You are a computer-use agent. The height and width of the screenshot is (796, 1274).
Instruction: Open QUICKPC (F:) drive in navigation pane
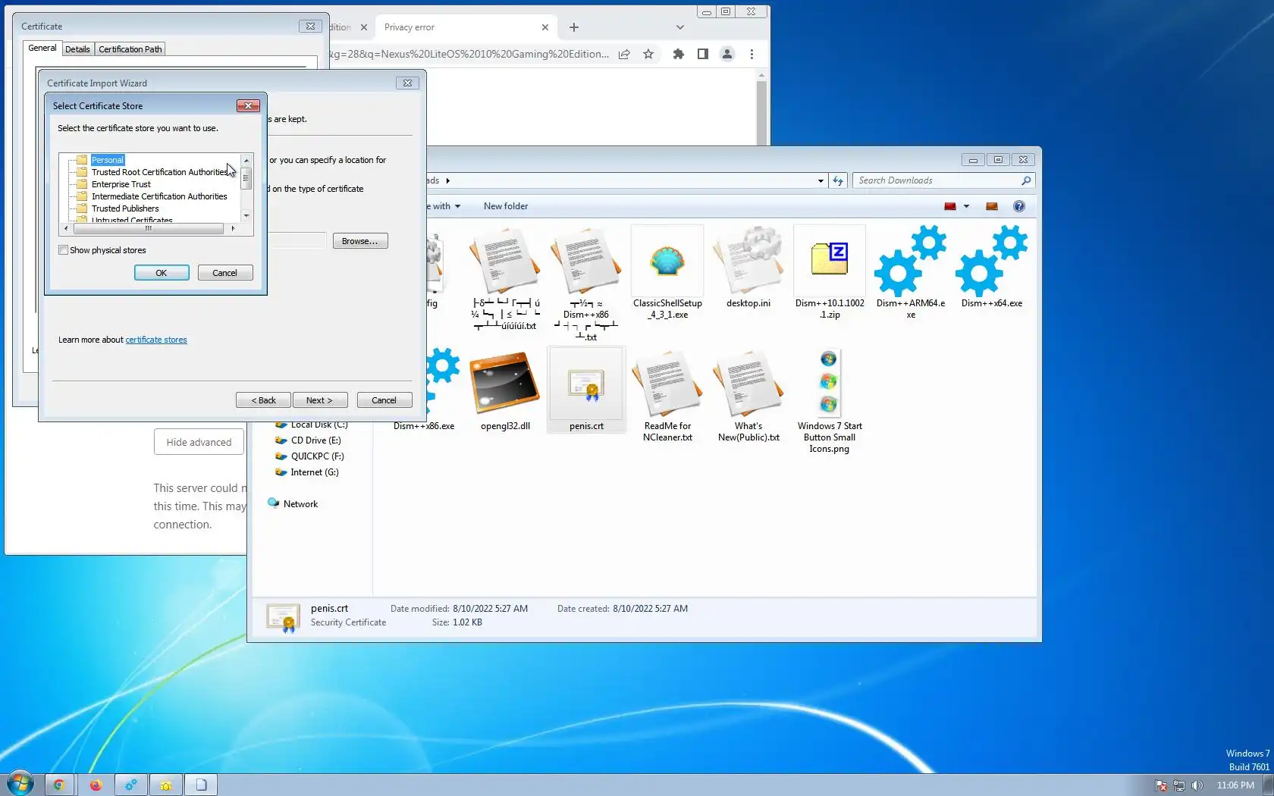coord(317,456)
